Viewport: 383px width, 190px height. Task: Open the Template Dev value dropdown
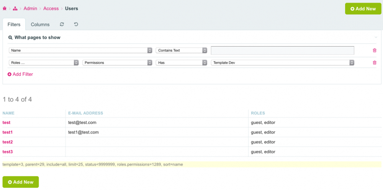(x=282, y=63)
